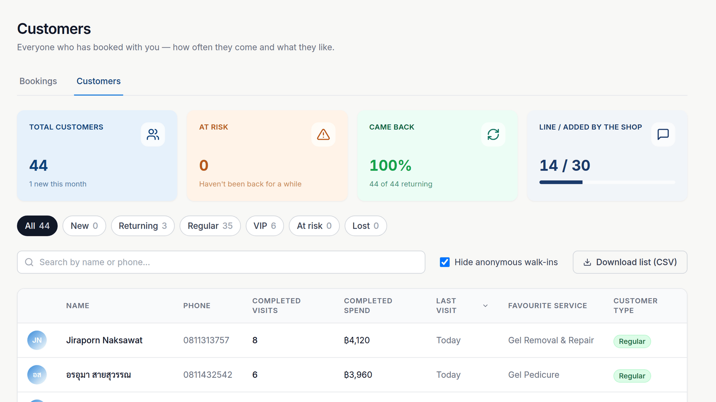Viewport: 716px width, 402px height.
Task: Select the Customers tab
Action: click(x=98, y=81)
